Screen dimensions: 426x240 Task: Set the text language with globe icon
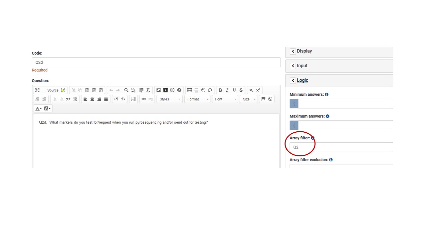pos(270,99)
